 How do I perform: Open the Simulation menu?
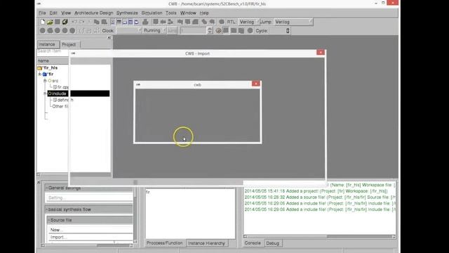pos(152,13)
